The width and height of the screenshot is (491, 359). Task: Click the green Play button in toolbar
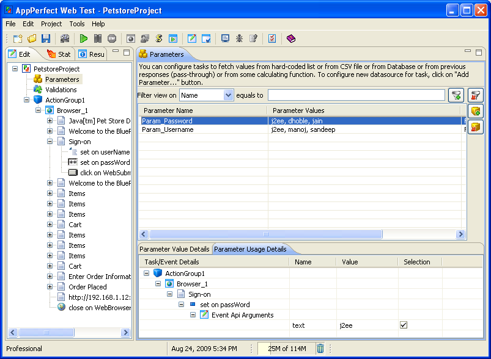tap(84, 38)
